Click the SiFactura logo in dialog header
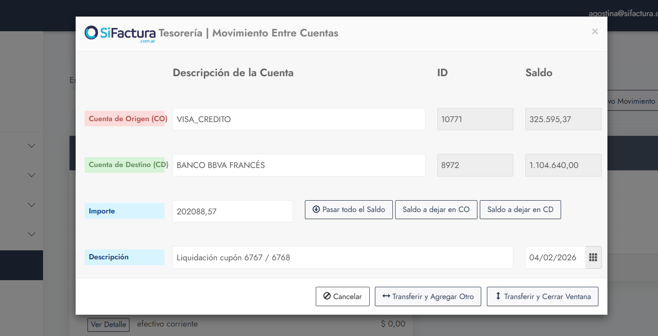The width and height of the screenshot is (658, 336). point(120,33)
